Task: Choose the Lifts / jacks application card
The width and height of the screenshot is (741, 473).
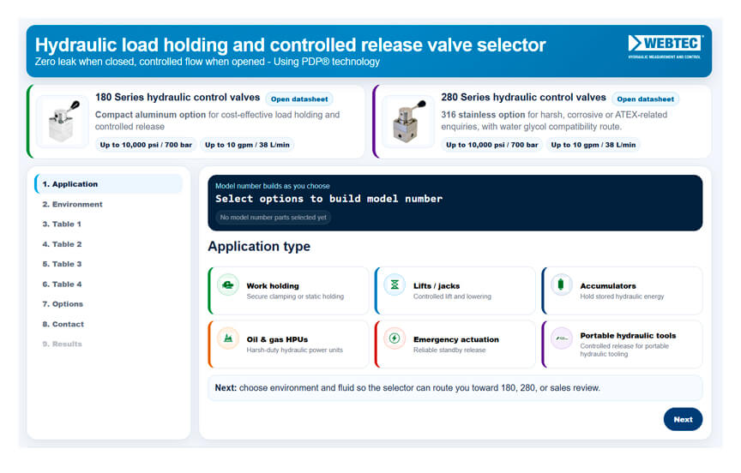Action: [455, 290]
